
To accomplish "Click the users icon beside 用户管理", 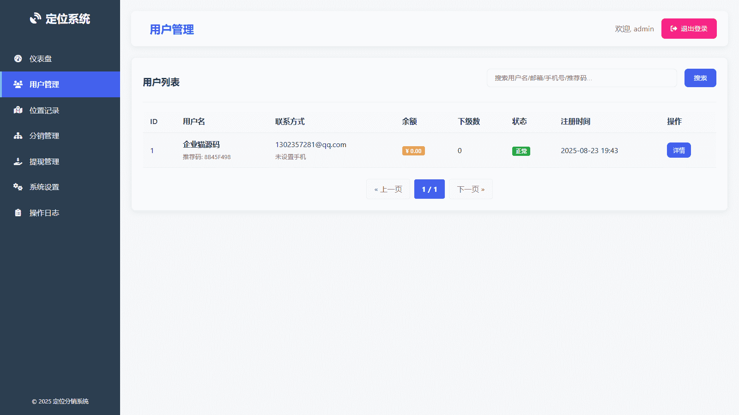I will coord(18,84).
